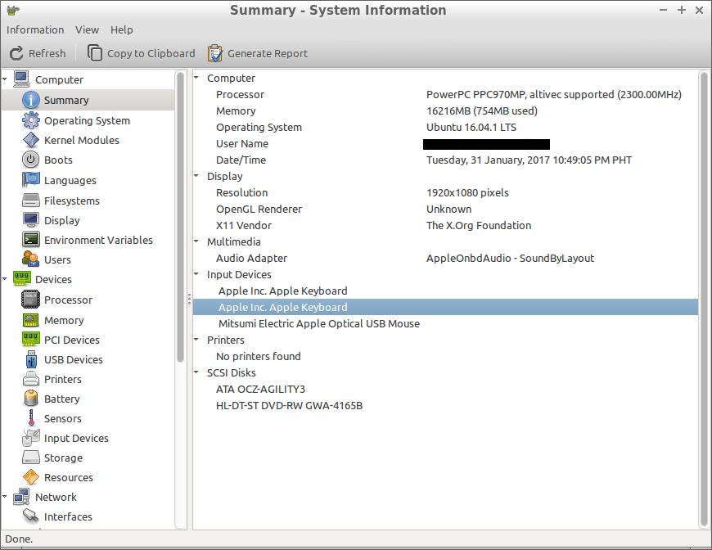Open the Printers icon in sidebar
Screen dimensions: 712x550
tap(31, 379)
